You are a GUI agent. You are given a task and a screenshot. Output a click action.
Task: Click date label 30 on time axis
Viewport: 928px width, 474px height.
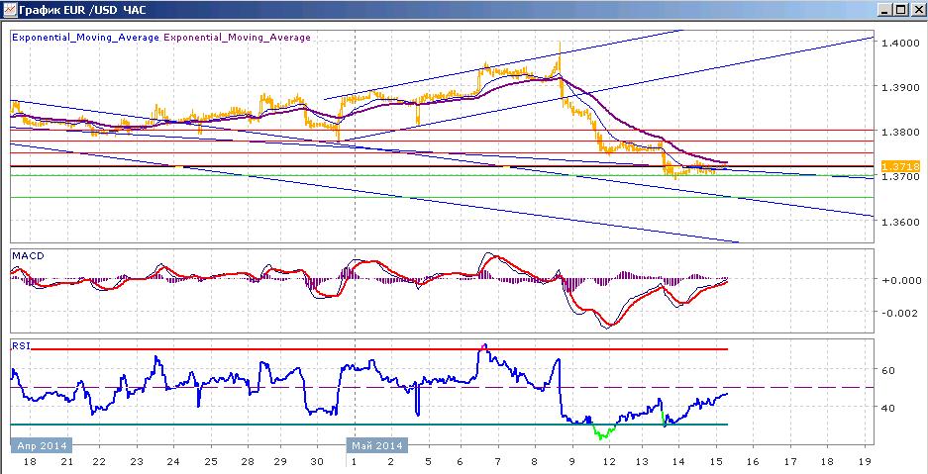pos(317,461)
